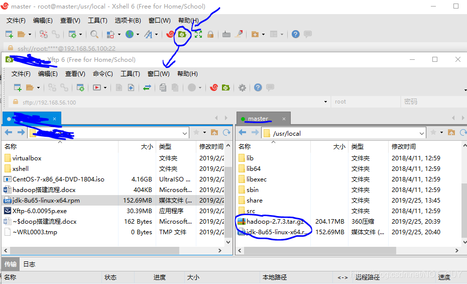Click the Xshell font icon
The height and width of the screenshot is (284, 467).
click(148, 34)
